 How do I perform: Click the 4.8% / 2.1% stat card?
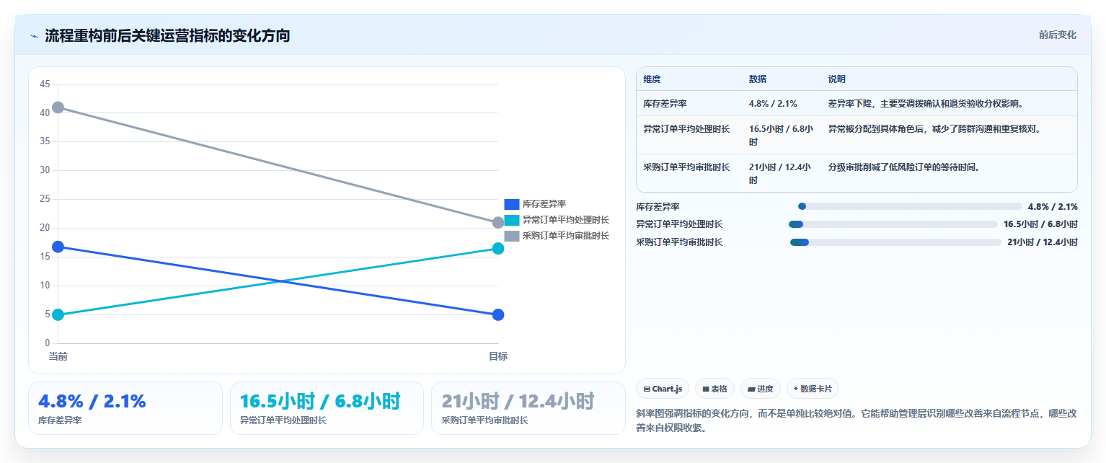125,408
